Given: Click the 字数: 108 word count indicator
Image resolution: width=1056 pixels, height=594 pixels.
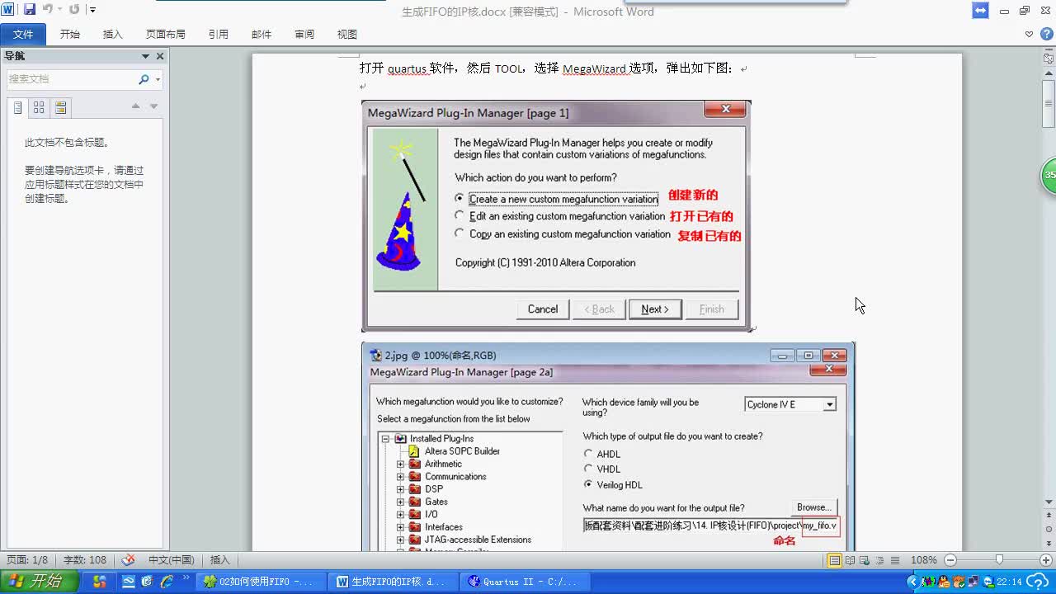Looking at the screenshot, I should click(x=85, y=560).
